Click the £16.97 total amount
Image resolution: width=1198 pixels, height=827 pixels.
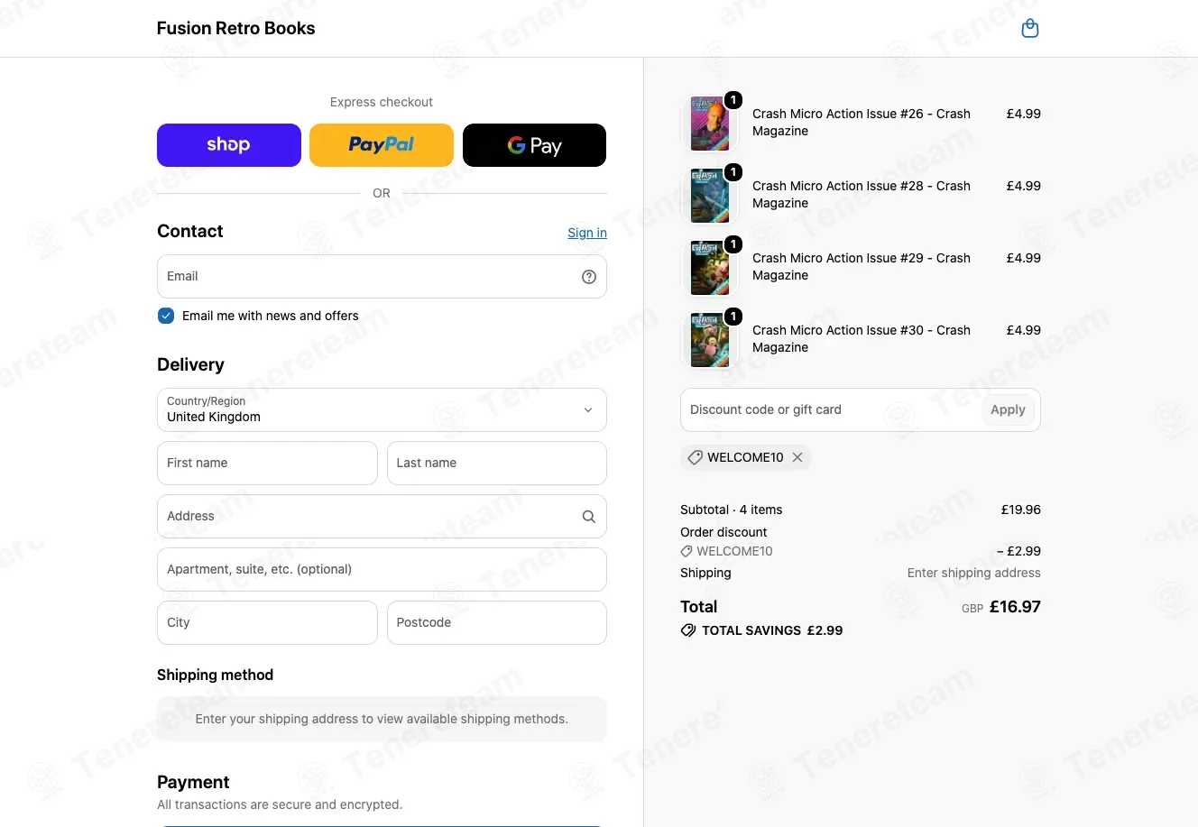point(1015,607)
